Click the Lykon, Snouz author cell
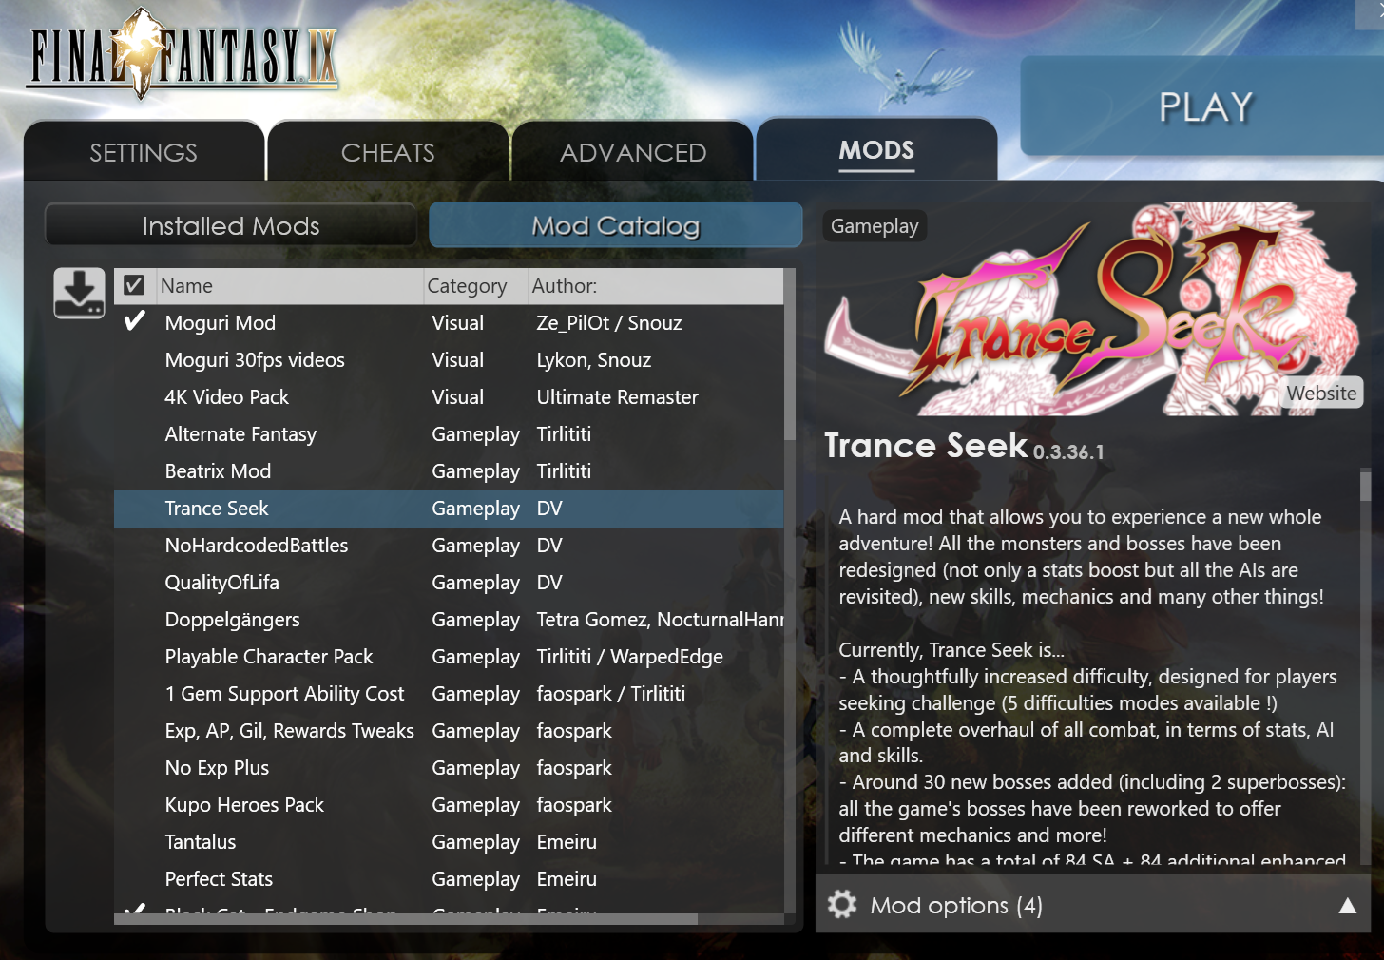1384x960 pixels. [x=593, y=360]
